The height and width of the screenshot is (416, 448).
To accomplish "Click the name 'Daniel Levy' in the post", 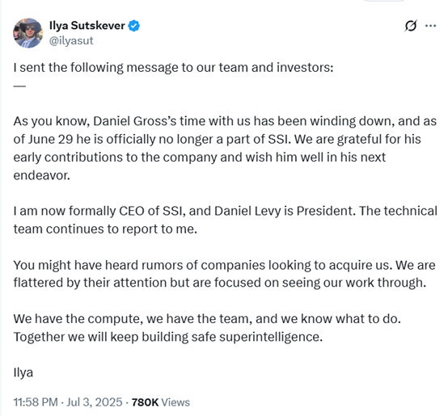I will click(247, 211).
